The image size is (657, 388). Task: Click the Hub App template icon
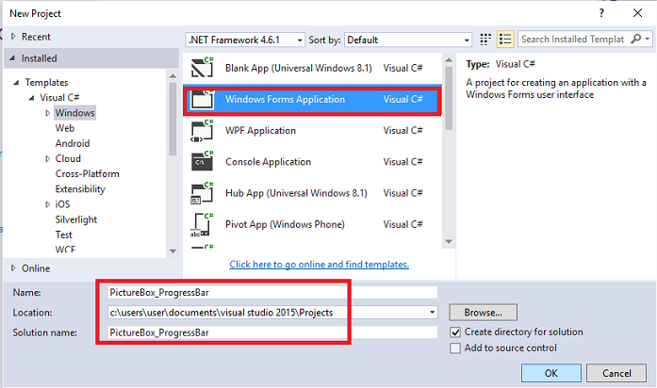203,193
